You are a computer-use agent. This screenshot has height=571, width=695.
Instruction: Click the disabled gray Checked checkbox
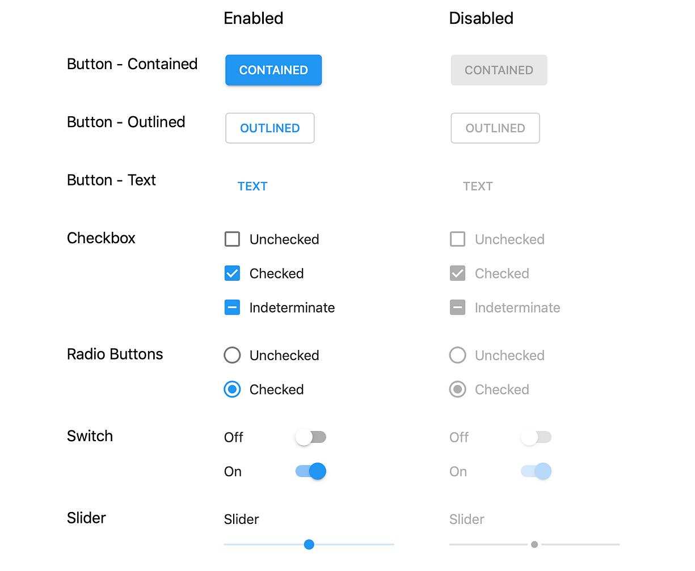click(457, 273)
